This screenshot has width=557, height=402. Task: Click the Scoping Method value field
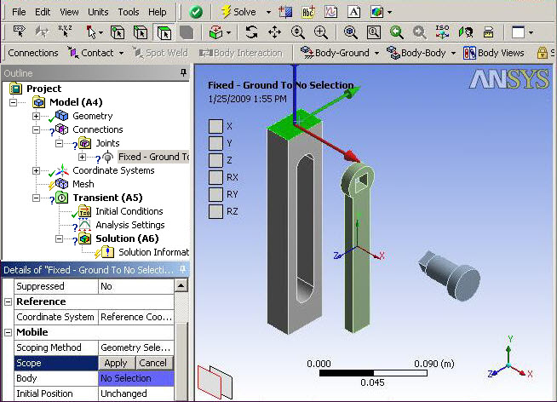(135, 347)
